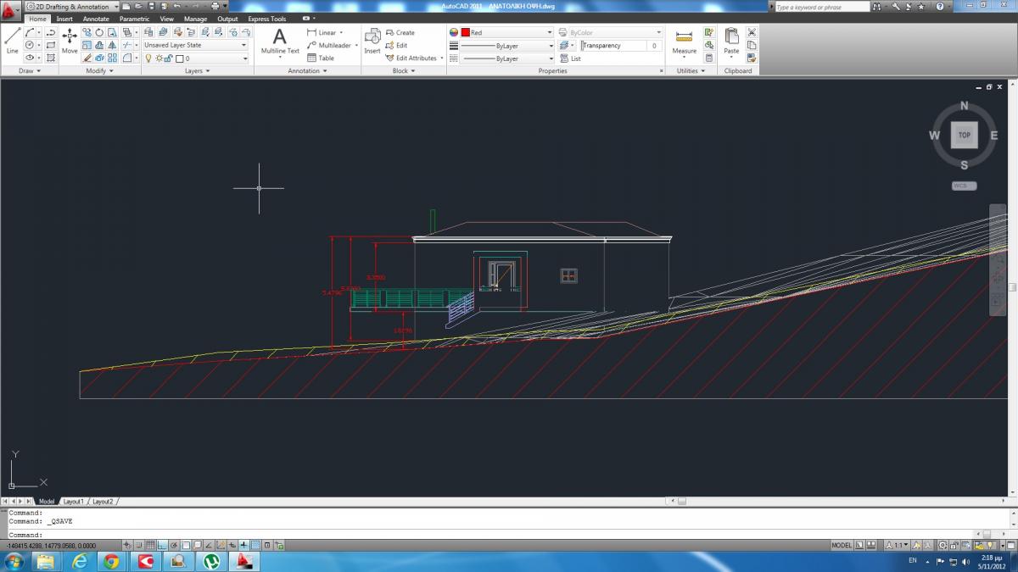The width and height of the screenshot is (1018, 572).
Task: Toggle the light bulb layer on/off icon
Action: coord(148,58)
